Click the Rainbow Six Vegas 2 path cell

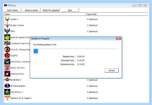tap(92, 98)
